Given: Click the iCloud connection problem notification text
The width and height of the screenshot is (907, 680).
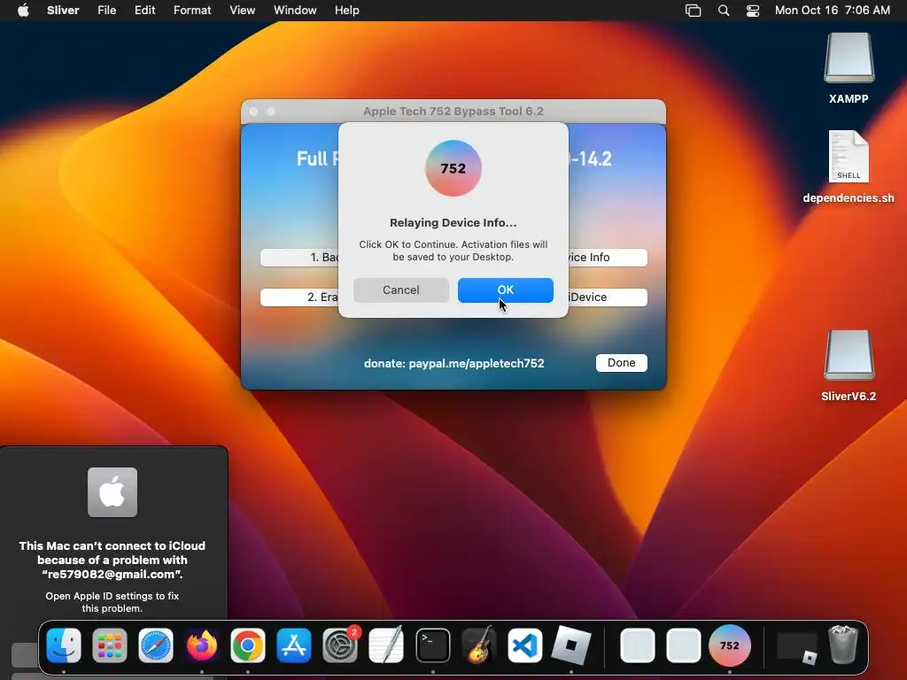Looking at the screenshot, I should pyautogui.click(x=112, y=560).
